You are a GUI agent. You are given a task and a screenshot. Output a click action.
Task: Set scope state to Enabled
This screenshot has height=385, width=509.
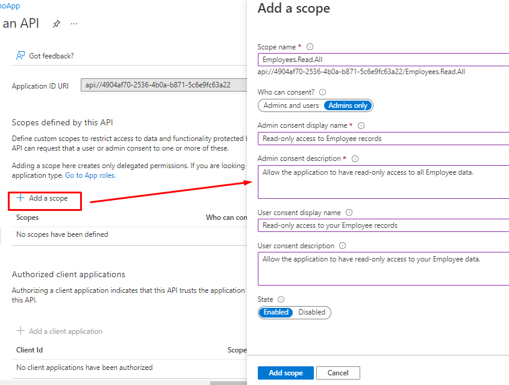[276, 312]
